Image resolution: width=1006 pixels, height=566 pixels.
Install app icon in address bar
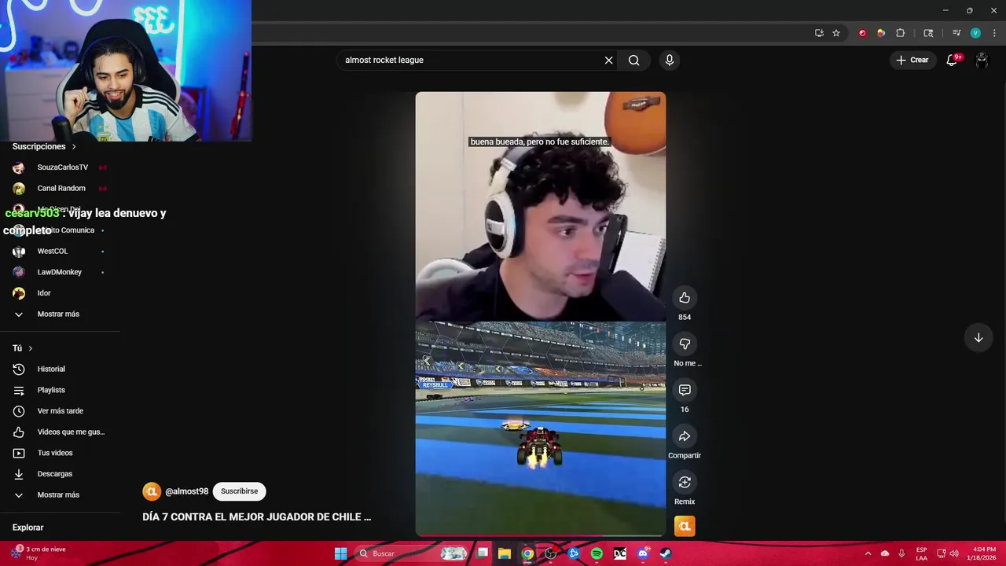coord(819,33)
